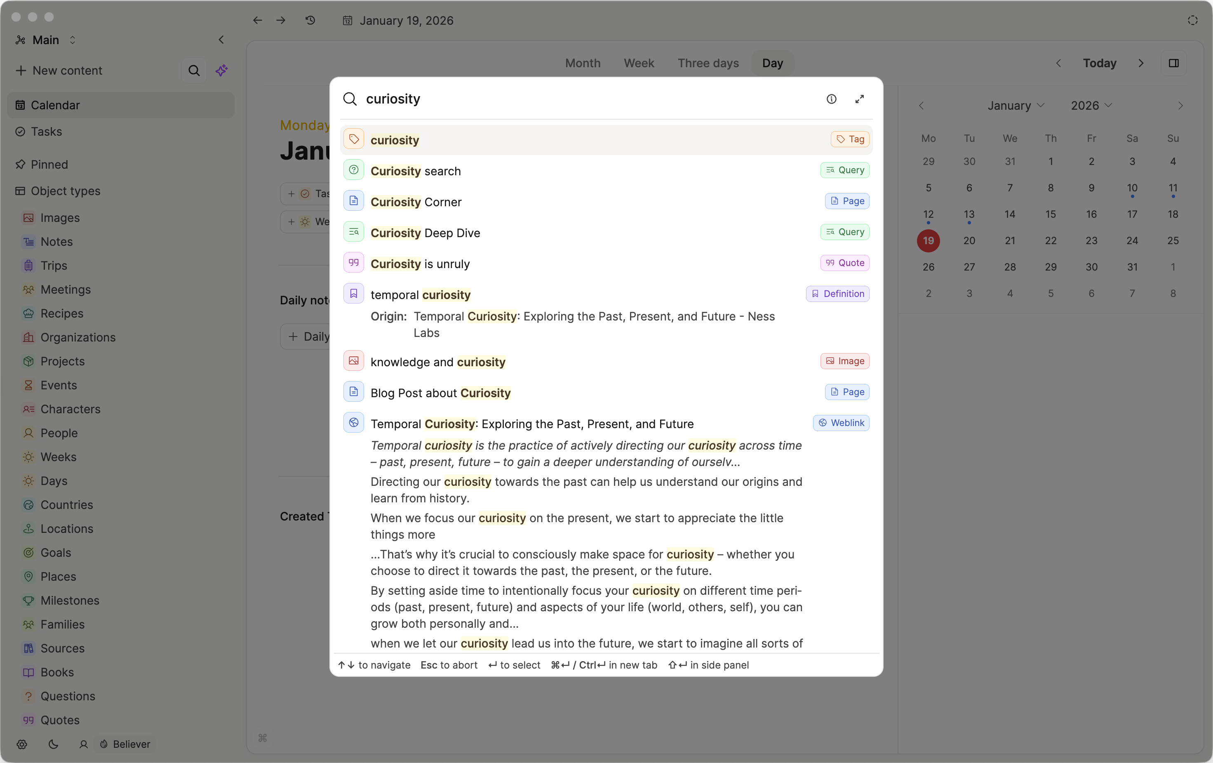1213x763 pixels.
Task: Click the Today button
Action: tap(1099, 63)
